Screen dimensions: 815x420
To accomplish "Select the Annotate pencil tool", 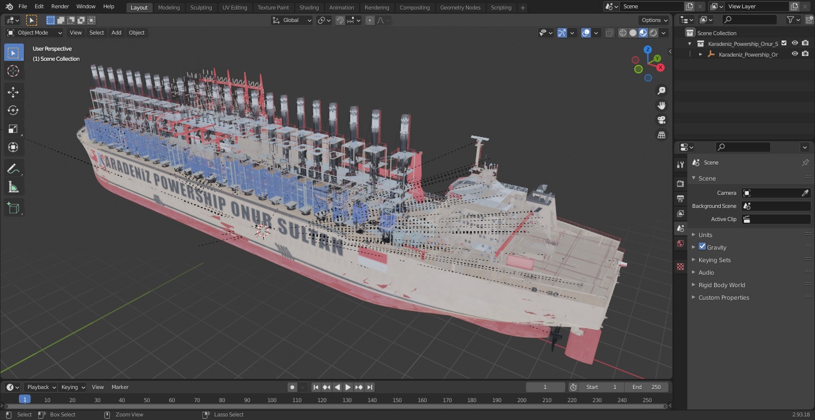I will coord(13,169).
